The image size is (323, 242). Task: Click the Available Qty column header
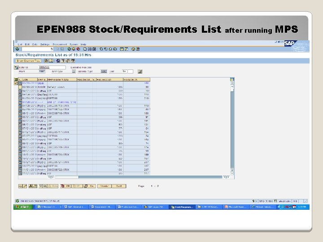point(136,79)
